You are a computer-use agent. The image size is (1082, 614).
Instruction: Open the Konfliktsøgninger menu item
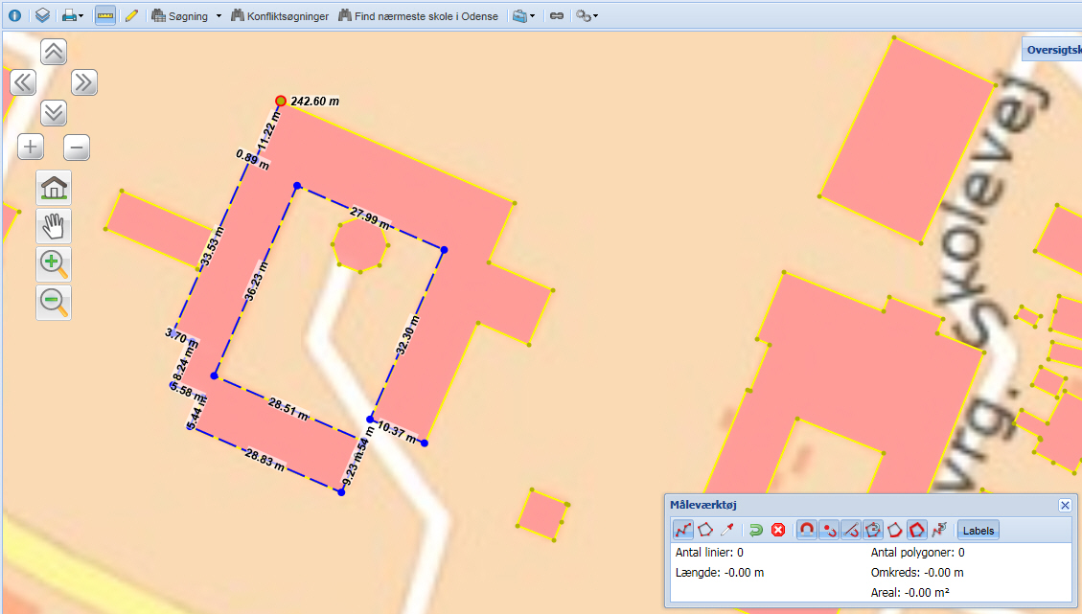[280, 16]
